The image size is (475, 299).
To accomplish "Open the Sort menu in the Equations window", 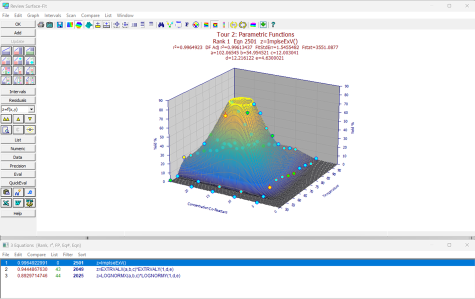I will pyautogui.click(x=82, y=255).
